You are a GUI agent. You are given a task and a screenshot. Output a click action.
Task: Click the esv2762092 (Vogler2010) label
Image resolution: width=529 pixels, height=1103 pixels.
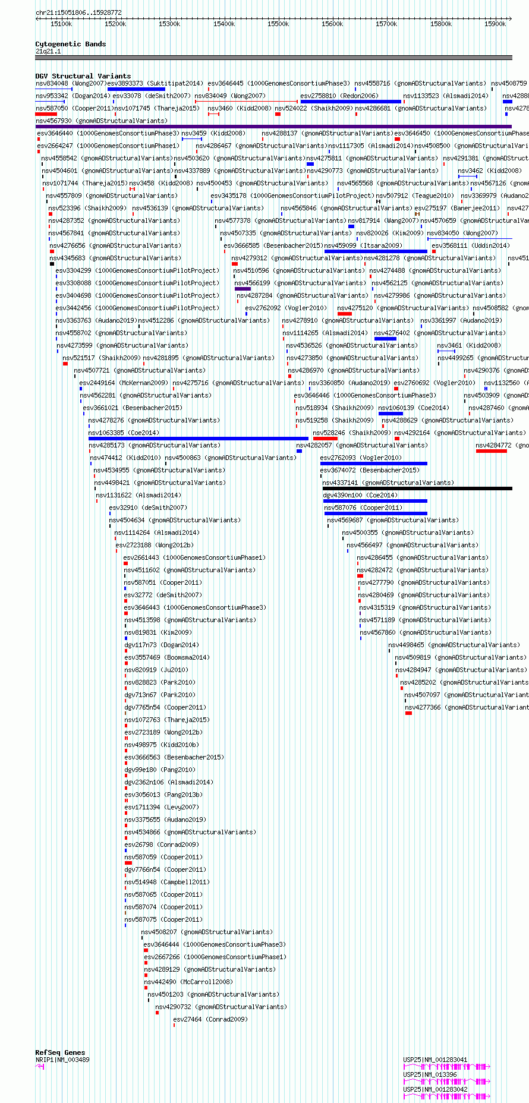pyautogui.click(x=286, y=308)
